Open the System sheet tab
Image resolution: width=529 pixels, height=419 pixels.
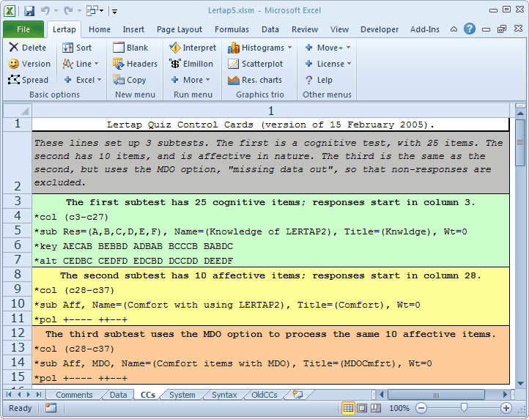[182, 395]
